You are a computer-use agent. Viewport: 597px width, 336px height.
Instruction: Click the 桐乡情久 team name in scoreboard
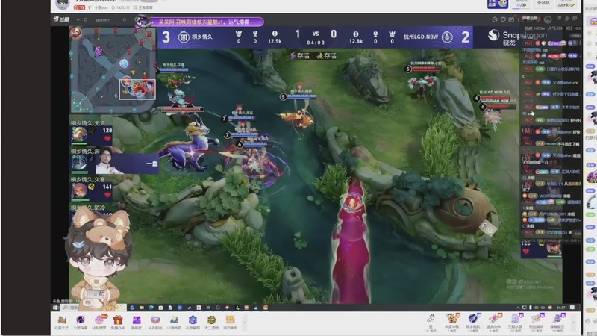[x=201, y=37]
